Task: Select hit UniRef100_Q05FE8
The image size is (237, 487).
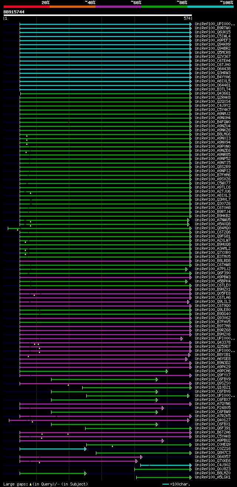Action: [x=213, y=293]
